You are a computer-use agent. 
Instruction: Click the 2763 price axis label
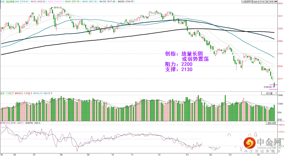tap(280, 54)
